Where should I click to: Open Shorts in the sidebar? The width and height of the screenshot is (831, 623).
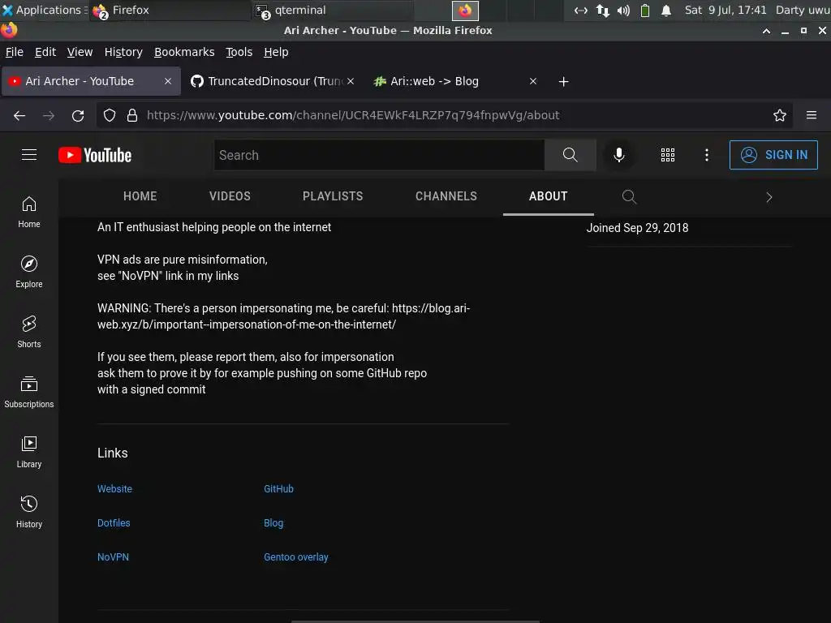[x=29, y=332]
